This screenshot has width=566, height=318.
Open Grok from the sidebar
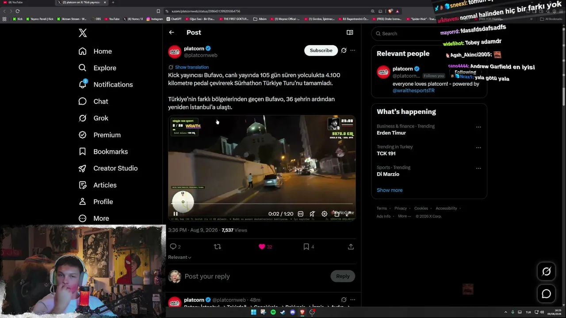click(x=93, y=118)
